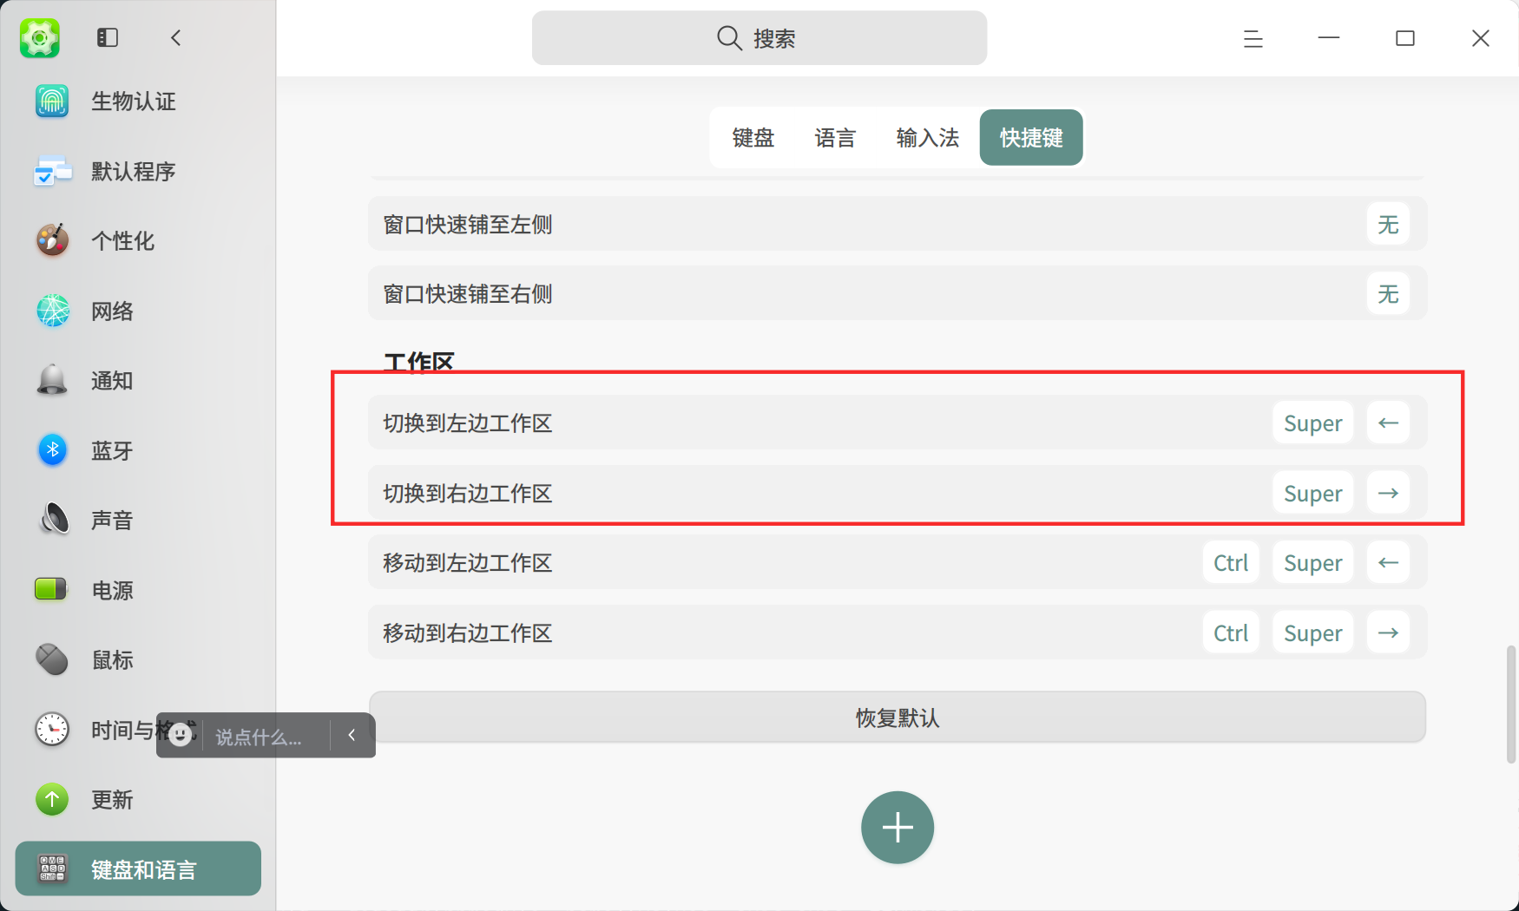The image size is (1519, 911).
Task: Click the 说点什么 assistant input box
Action: [x=266, y=737]
